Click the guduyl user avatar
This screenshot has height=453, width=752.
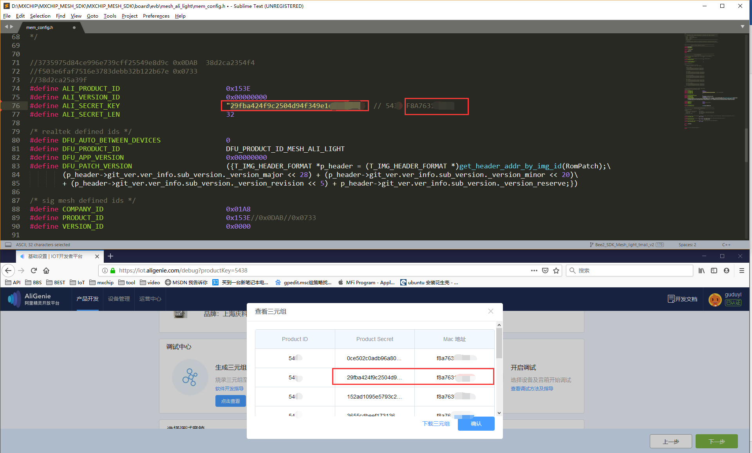coord(715,300)
